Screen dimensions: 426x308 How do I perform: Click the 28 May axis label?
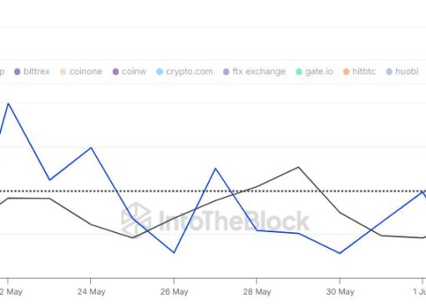[257, 291]
